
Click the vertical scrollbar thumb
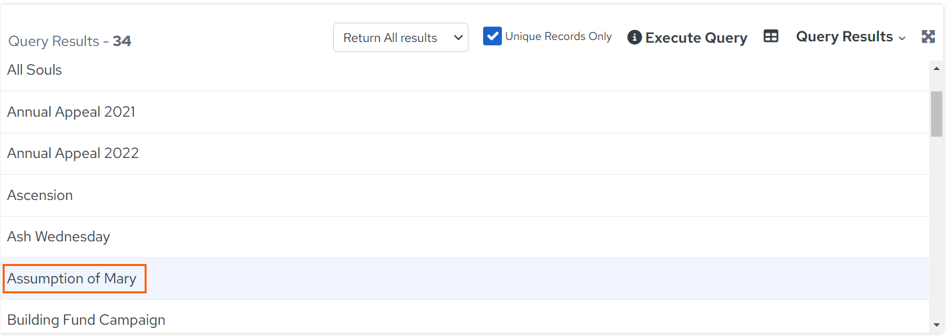click(x=936, y=113)
